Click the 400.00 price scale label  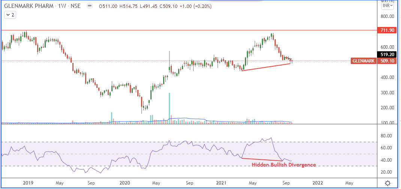click(x=388, y=77)
